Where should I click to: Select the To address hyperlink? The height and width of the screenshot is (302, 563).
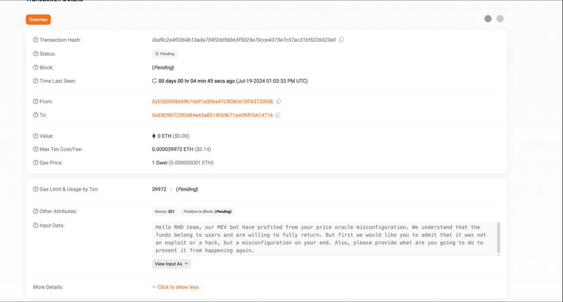[x=212, y=115]
